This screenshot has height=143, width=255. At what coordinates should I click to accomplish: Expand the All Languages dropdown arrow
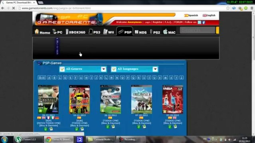[155, 69]
